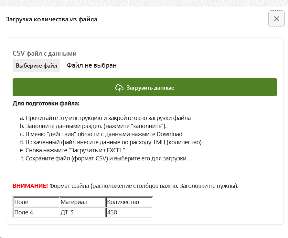Click the "Для подготовки файла:" heading
This screenshot has width=288, height=238.
(46, 104)
